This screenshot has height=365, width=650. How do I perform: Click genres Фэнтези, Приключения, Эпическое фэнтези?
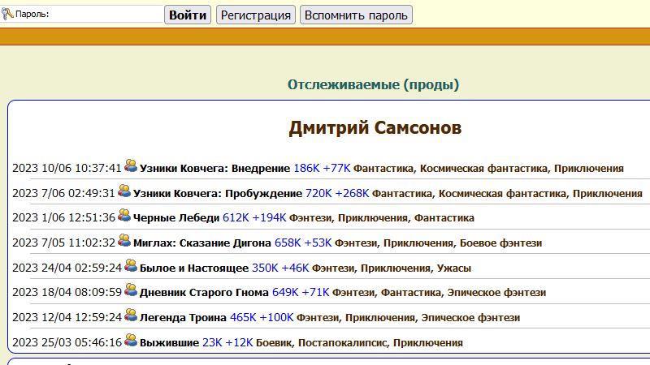pos(409,317)
